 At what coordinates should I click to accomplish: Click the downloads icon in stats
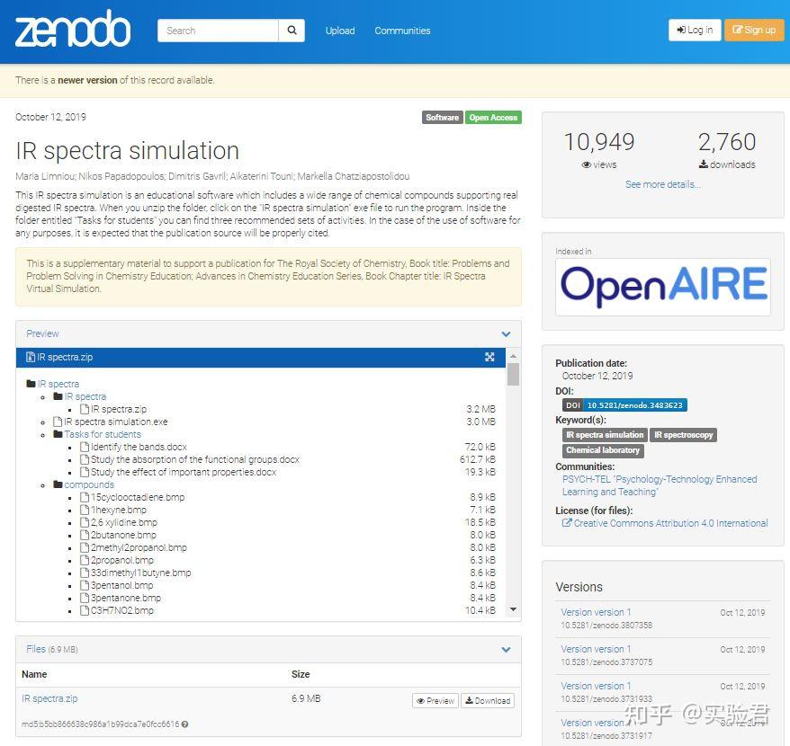(704, 164)
